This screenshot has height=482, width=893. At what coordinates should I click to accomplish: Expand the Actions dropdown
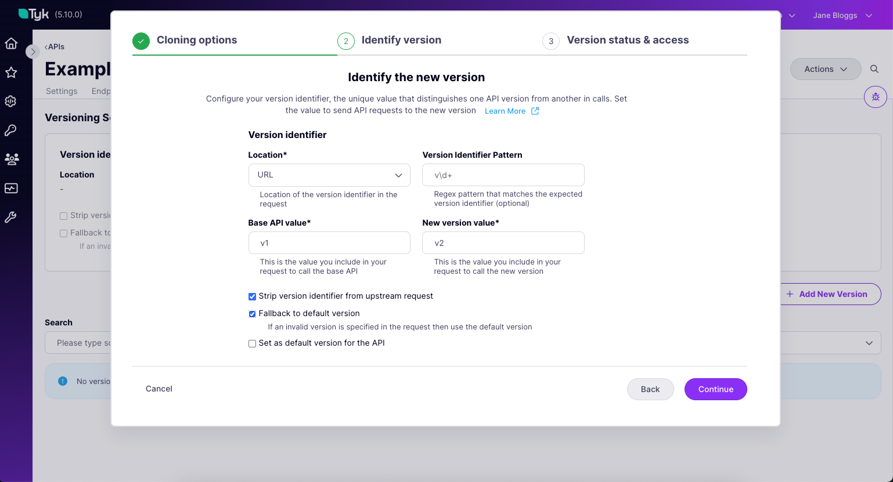click(826, 69)
